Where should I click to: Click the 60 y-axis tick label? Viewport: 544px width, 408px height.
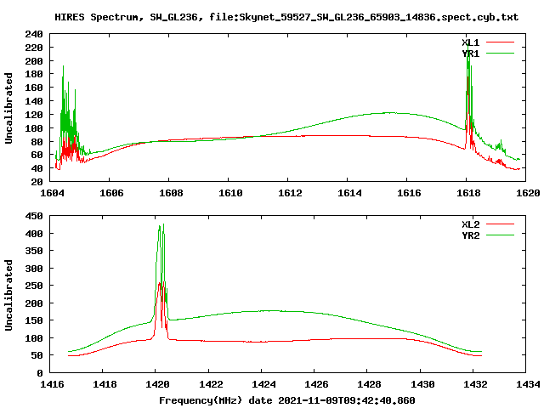(x=37, y=155)
